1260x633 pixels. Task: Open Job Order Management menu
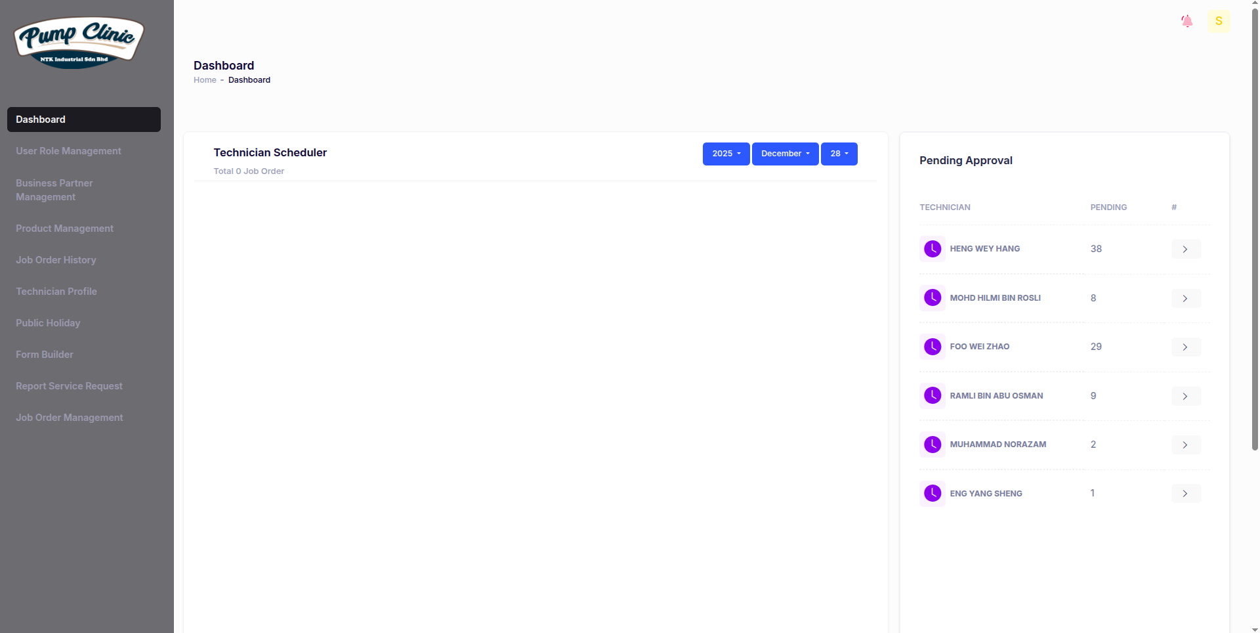pos(84,418)
